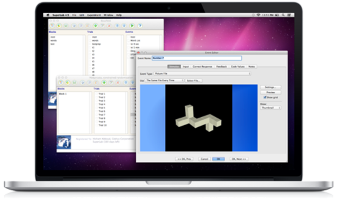Image resolution: width=338 pixels, height=199 pixels.
Task: Select 'Word List' in upper window Events list
Action: (x=135, y=41)
